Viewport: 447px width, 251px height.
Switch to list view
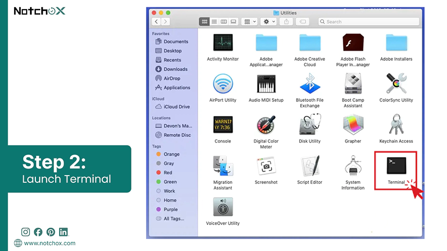pyautogui.click(x=214, y=22)
